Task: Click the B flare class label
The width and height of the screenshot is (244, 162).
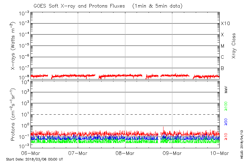Action: [222, 68]
